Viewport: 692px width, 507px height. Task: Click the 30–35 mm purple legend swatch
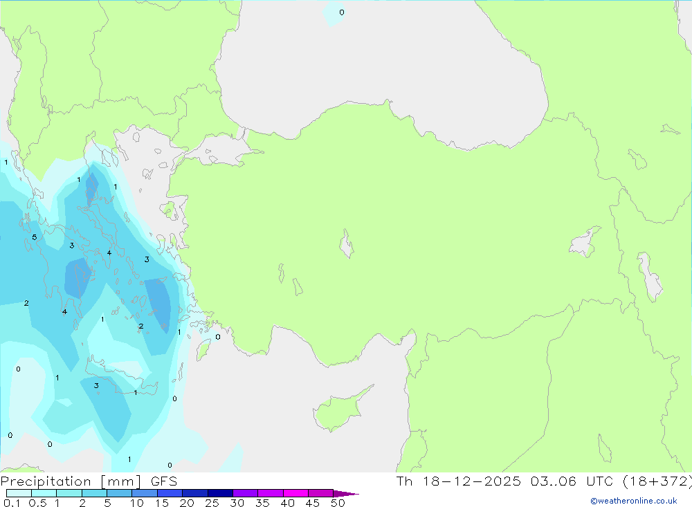(246, 493)
